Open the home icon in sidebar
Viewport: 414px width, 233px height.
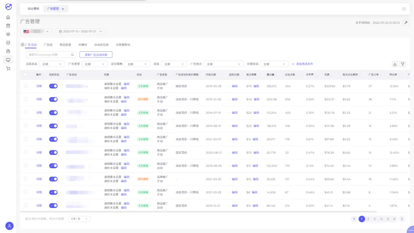pos(8,17)
